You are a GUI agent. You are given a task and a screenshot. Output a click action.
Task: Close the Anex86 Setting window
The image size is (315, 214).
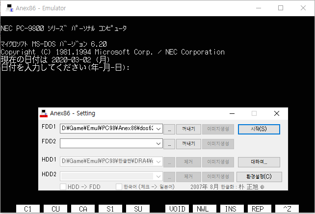tap(277, 113)
